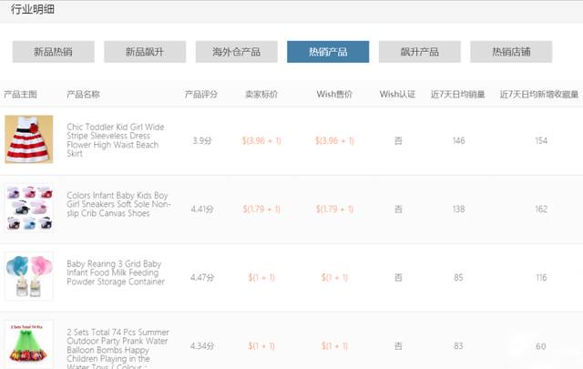Click Wish认证 否 in the Baby Rearing row
The height and width of the screenshot is (369, 583).
pos(398,278)
